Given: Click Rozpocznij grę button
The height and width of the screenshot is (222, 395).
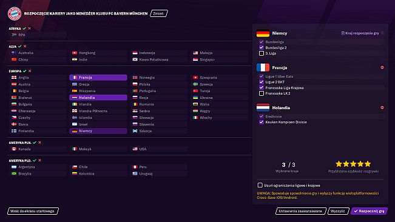Looking at the screenshot, I should click(369, 211).
